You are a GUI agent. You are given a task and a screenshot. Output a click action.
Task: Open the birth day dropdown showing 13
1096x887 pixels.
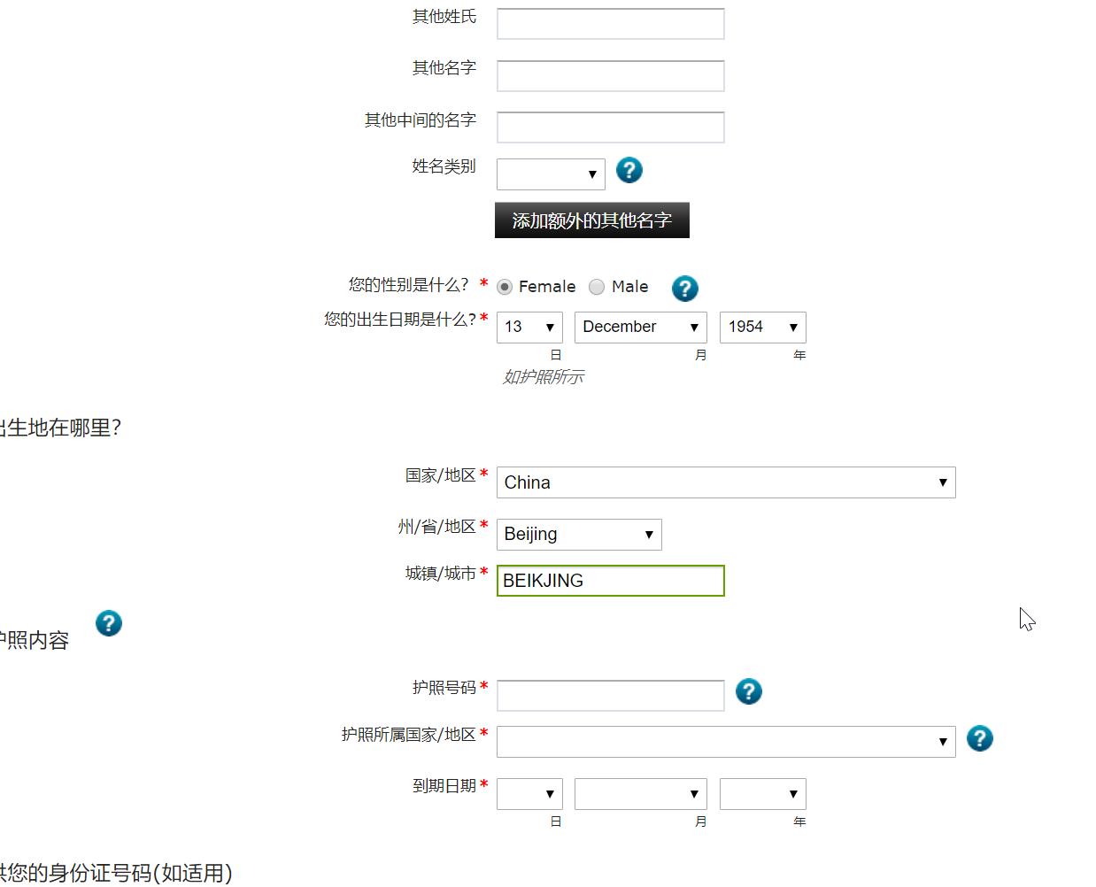pyautogui.click(x=529, y=327)
